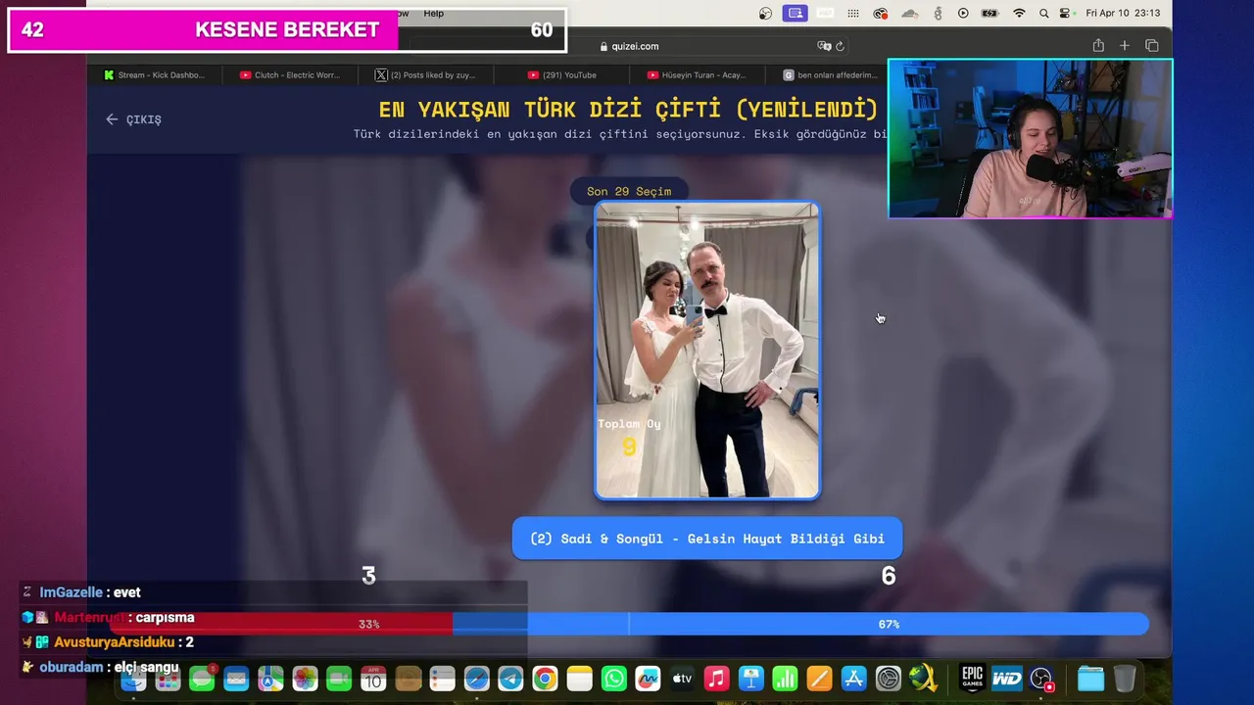Image resolution: width=1254 pixels, height=705 pixels.
Task: Click the KESENE BEREKET overlay banner
Action: coord(287,30)
